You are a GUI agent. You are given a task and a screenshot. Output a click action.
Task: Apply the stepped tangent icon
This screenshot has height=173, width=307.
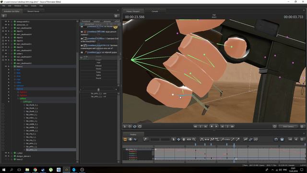tap(217, 139)
